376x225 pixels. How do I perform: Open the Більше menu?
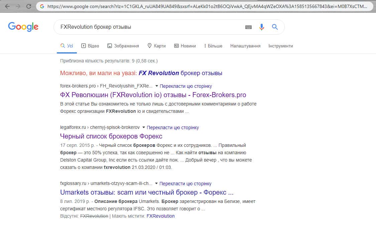click(x=213, y=46)
